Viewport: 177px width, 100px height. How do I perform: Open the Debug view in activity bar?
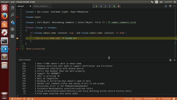pyautogui.click(x=12, y=29)
